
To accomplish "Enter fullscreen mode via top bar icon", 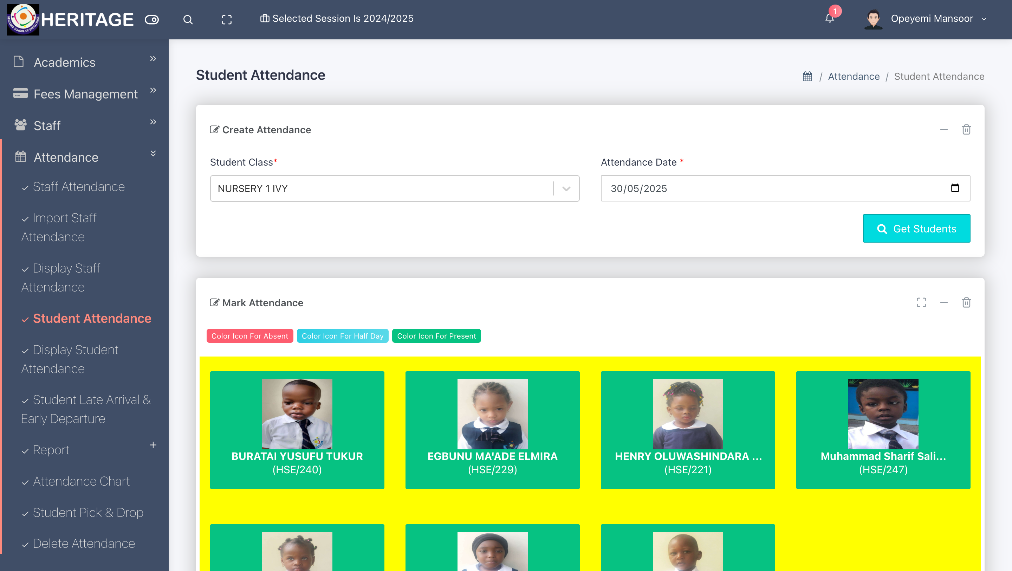I will tap(227, 19).
